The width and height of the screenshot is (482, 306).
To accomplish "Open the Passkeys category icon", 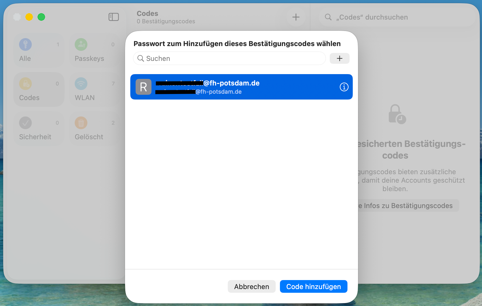I will (81, 44).
